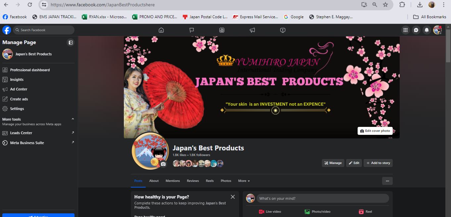451x217 pixels.
Task: Select the Posts tab
Action: (x=138, y=181)
